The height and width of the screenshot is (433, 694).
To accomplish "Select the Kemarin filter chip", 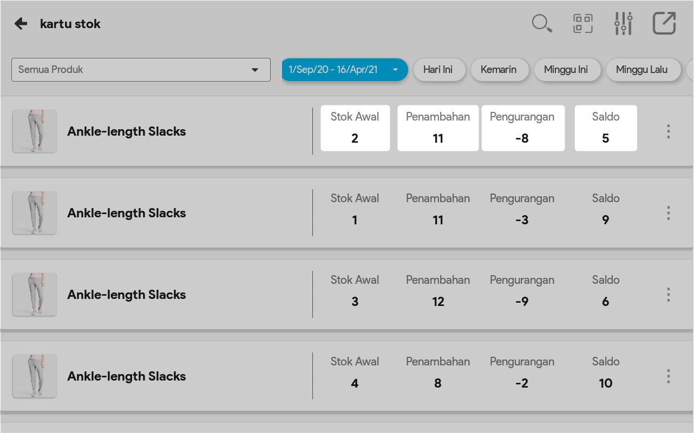I will [x=499, y=70].
